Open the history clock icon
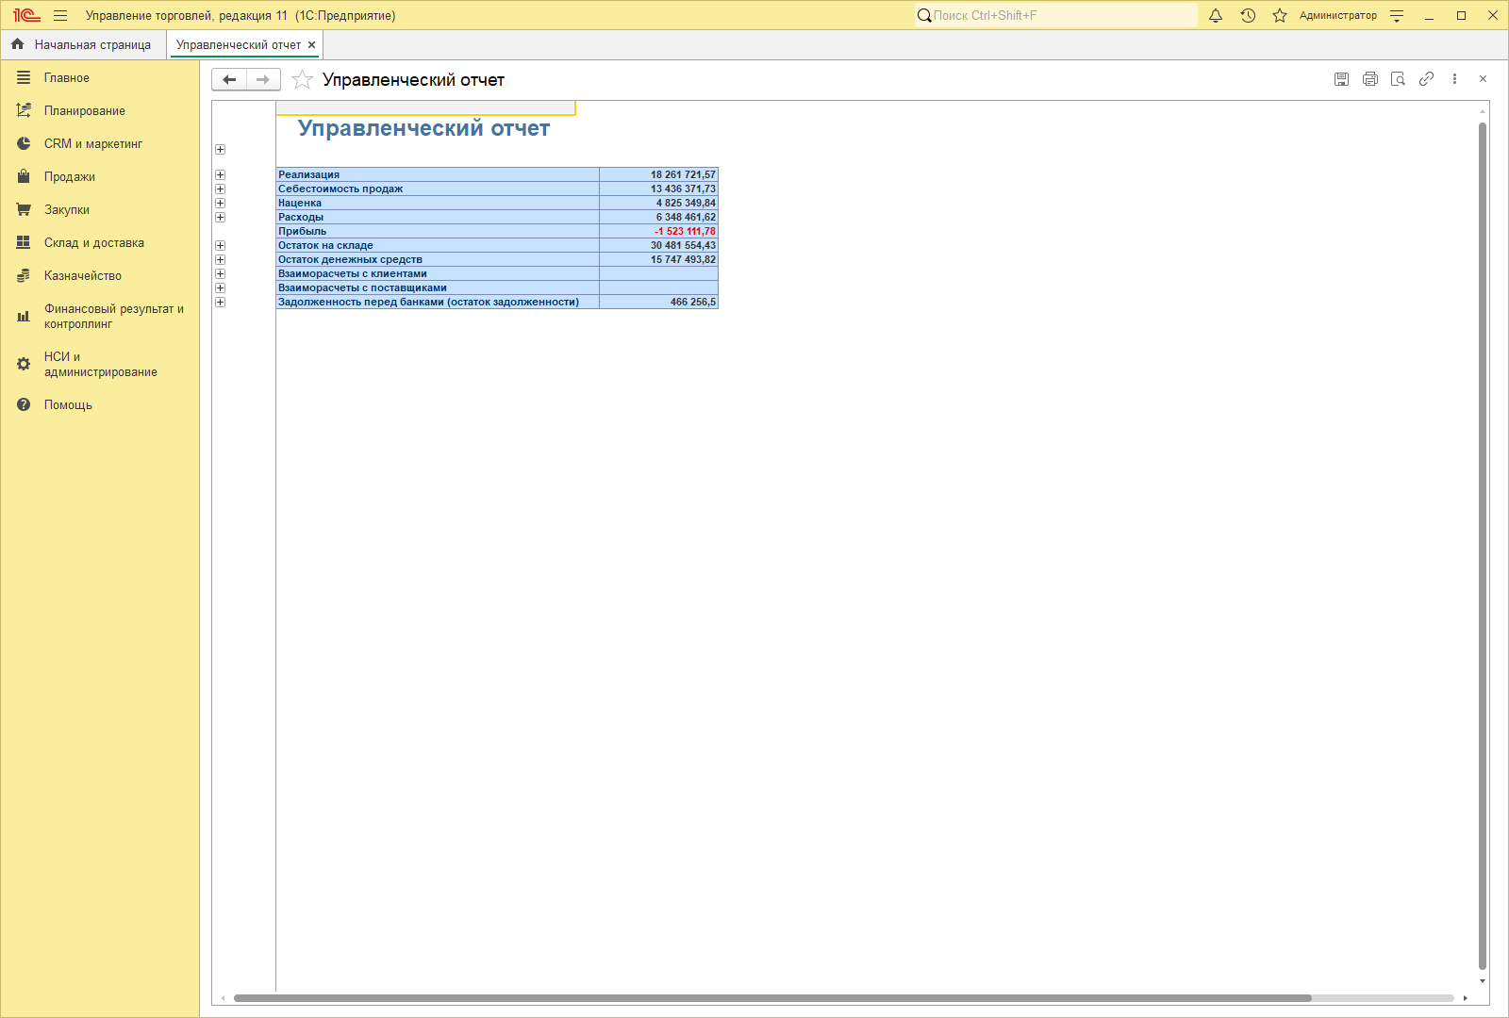This screenshot has height=1018, width=1509. 1248,15
